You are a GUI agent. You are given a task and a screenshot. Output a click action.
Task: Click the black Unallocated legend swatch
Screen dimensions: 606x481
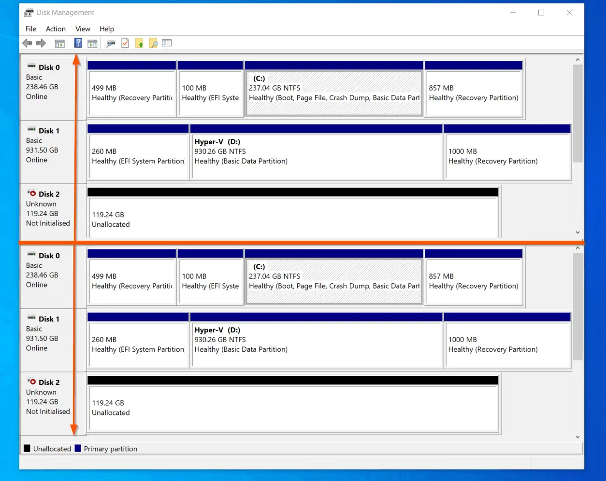pos(27,448)
